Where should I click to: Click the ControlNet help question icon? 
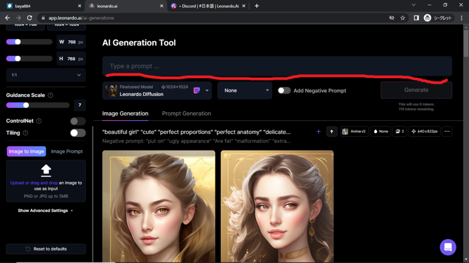click(x=39, y=121)
